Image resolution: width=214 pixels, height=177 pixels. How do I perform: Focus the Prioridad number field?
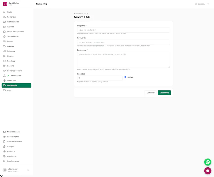pos(100,78)
